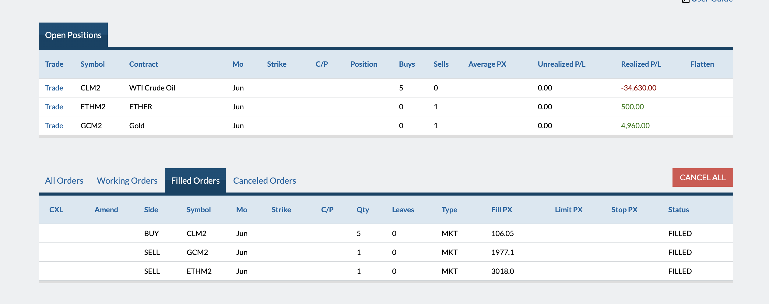Click the Flatten column header
The image size is (769, 304).
click(x=702, y=64)
